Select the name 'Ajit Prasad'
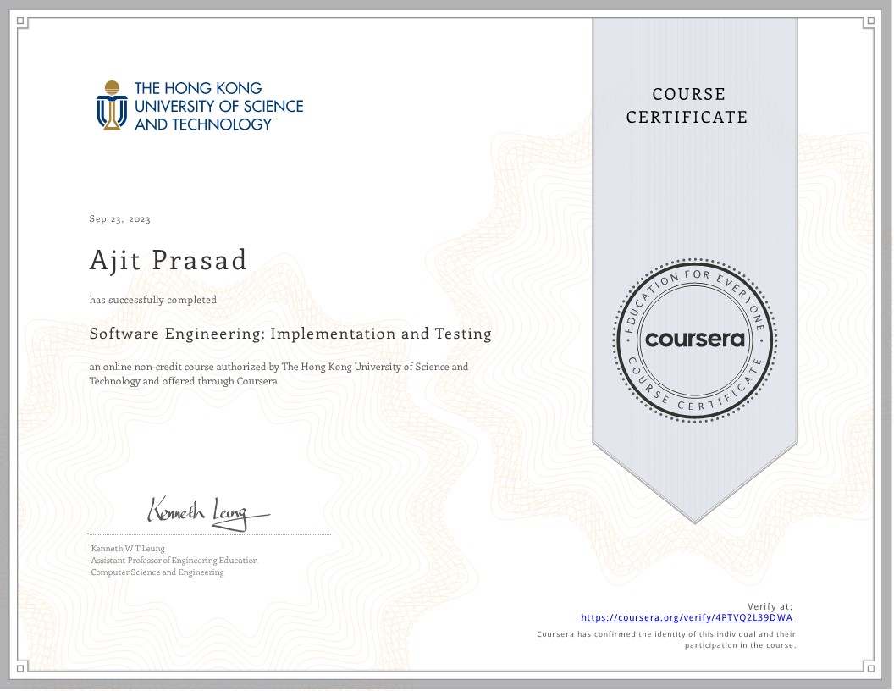Viewport: 894px width, 691px height. pyautogui.click(x=168, y=260)
